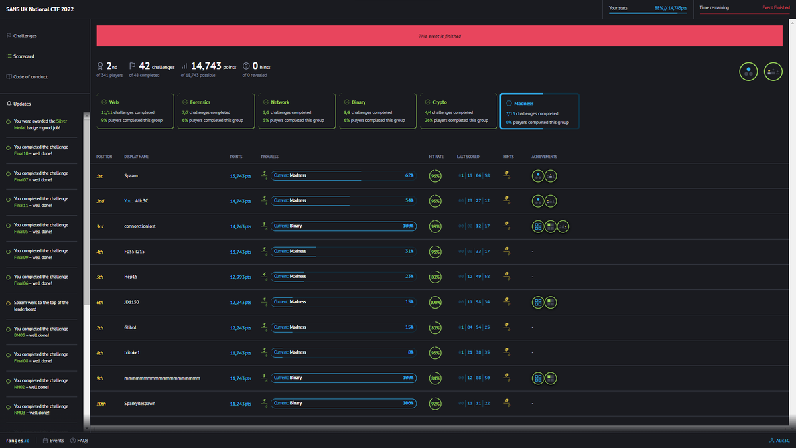Open Events in the footer
796x448 pixels.
(x=53, y=441)
